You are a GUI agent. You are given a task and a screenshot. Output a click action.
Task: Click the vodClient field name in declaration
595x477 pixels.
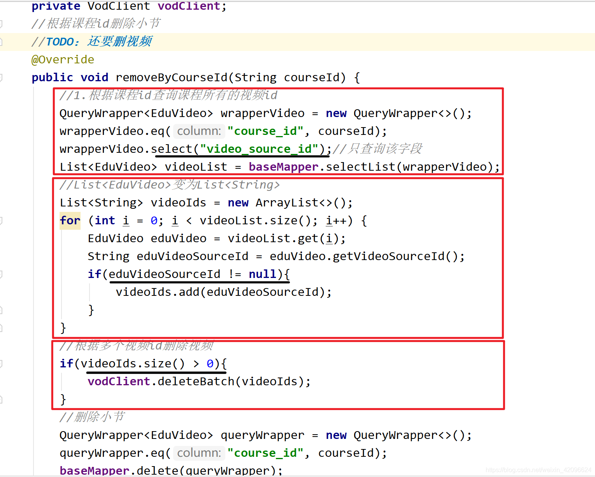189,6
